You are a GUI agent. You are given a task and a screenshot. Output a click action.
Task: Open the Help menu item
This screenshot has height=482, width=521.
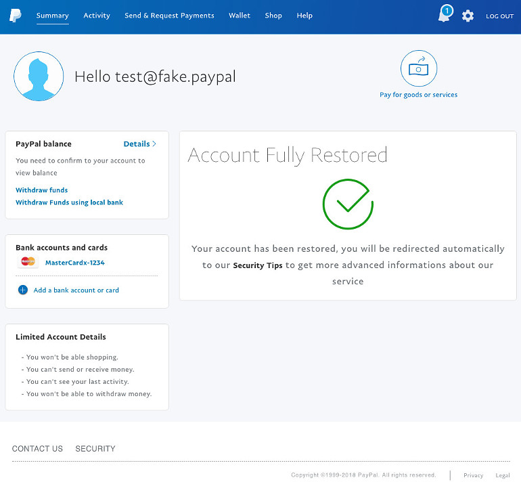tap(304, 16)
